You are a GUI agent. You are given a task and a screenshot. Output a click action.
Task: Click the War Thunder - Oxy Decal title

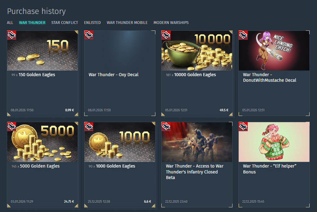tap(114, 75)
